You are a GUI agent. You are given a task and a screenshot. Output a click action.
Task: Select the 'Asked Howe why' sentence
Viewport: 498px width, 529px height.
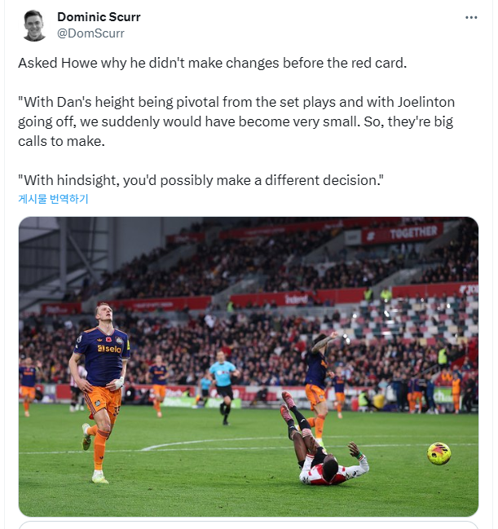213,63
